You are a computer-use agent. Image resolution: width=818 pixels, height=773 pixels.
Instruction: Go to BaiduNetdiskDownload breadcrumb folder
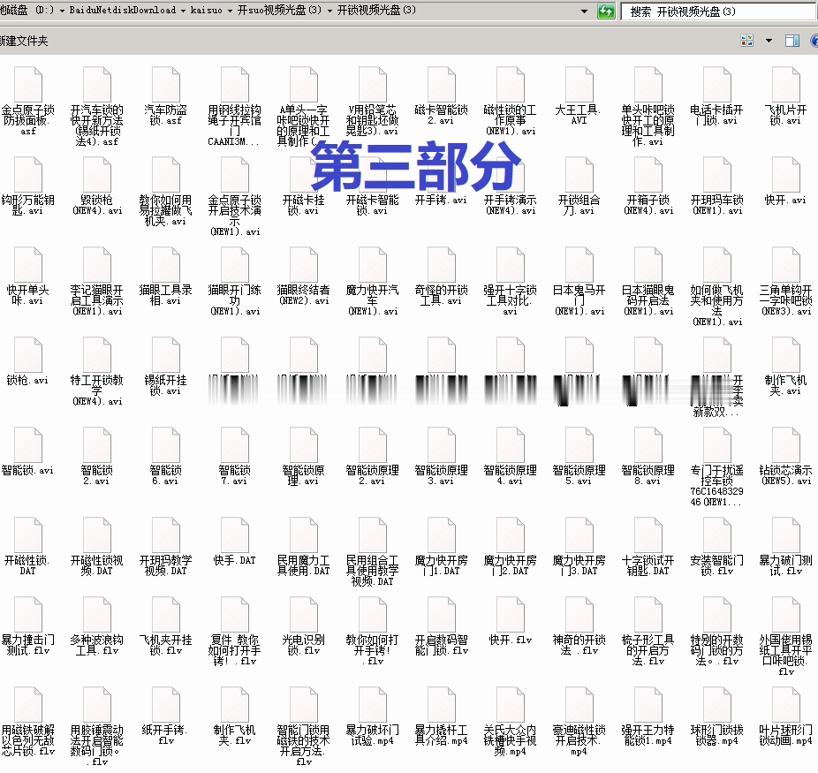[122, 10]
